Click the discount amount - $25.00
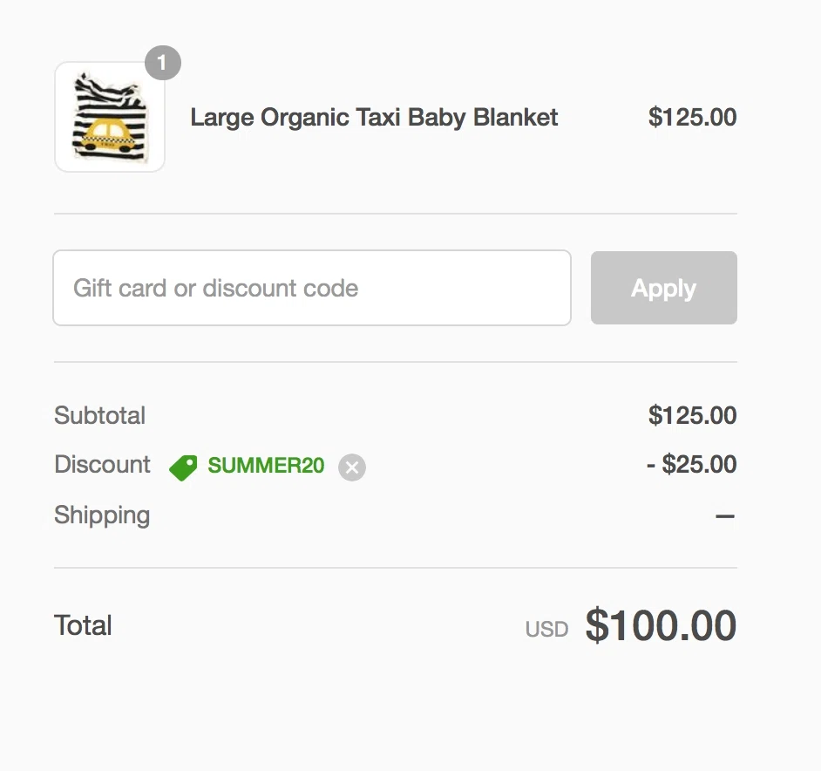Viewport: 821px width, 771px height. (x=692, y=464)
